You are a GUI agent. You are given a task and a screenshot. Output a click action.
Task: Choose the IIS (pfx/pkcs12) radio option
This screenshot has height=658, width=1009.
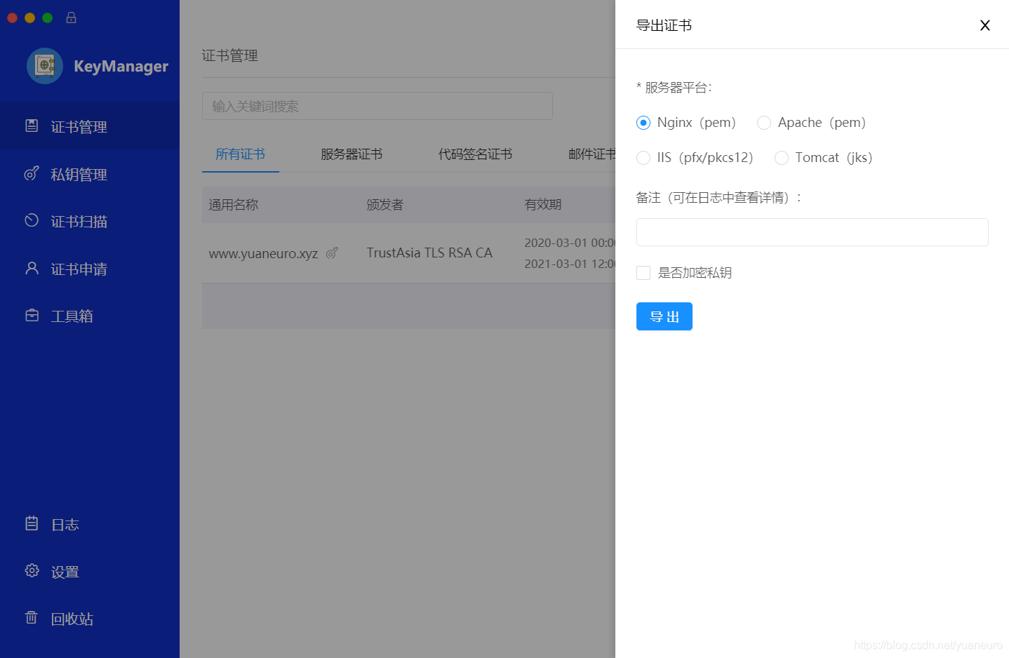[643, 158]
